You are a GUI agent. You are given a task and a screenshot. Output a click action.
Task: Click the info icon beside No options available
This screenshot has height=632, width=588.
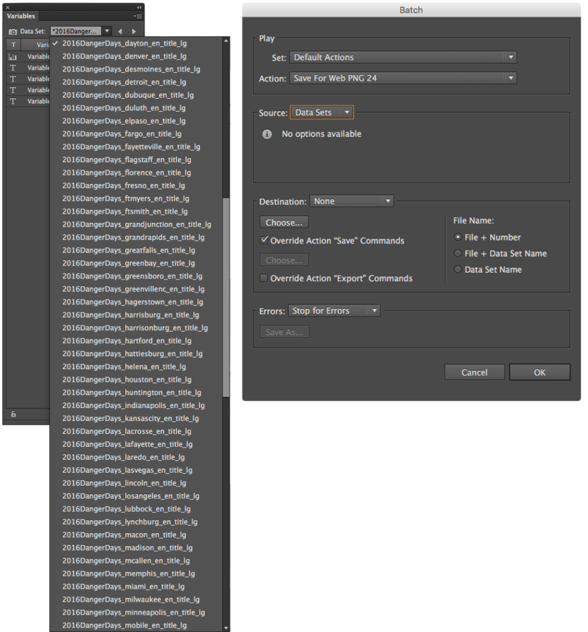pos(267,134)
